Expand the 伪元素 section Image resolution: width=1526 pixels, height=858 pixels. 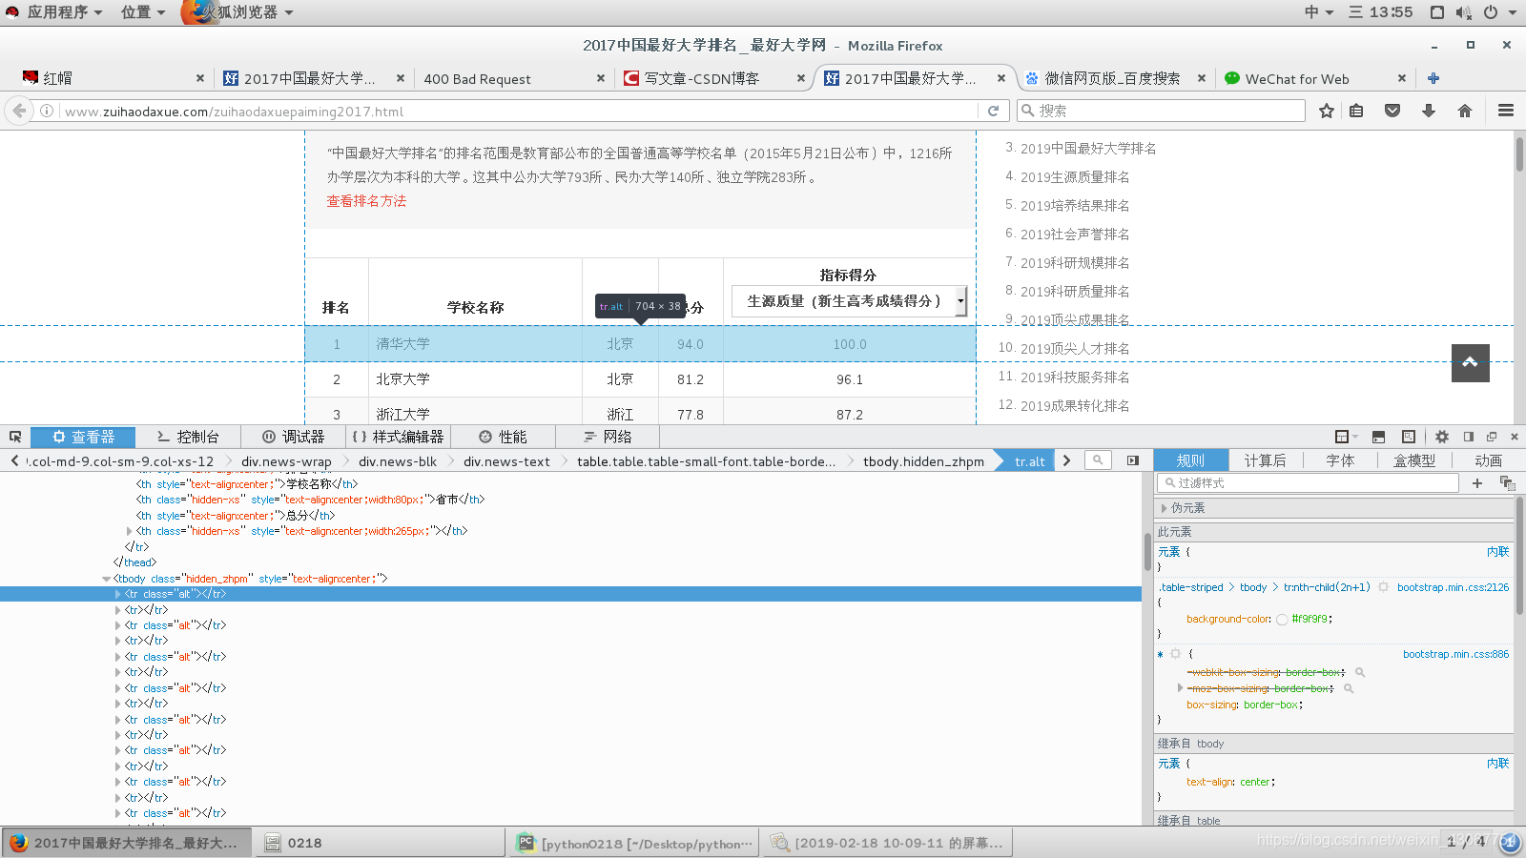[x=1164, y=508]
